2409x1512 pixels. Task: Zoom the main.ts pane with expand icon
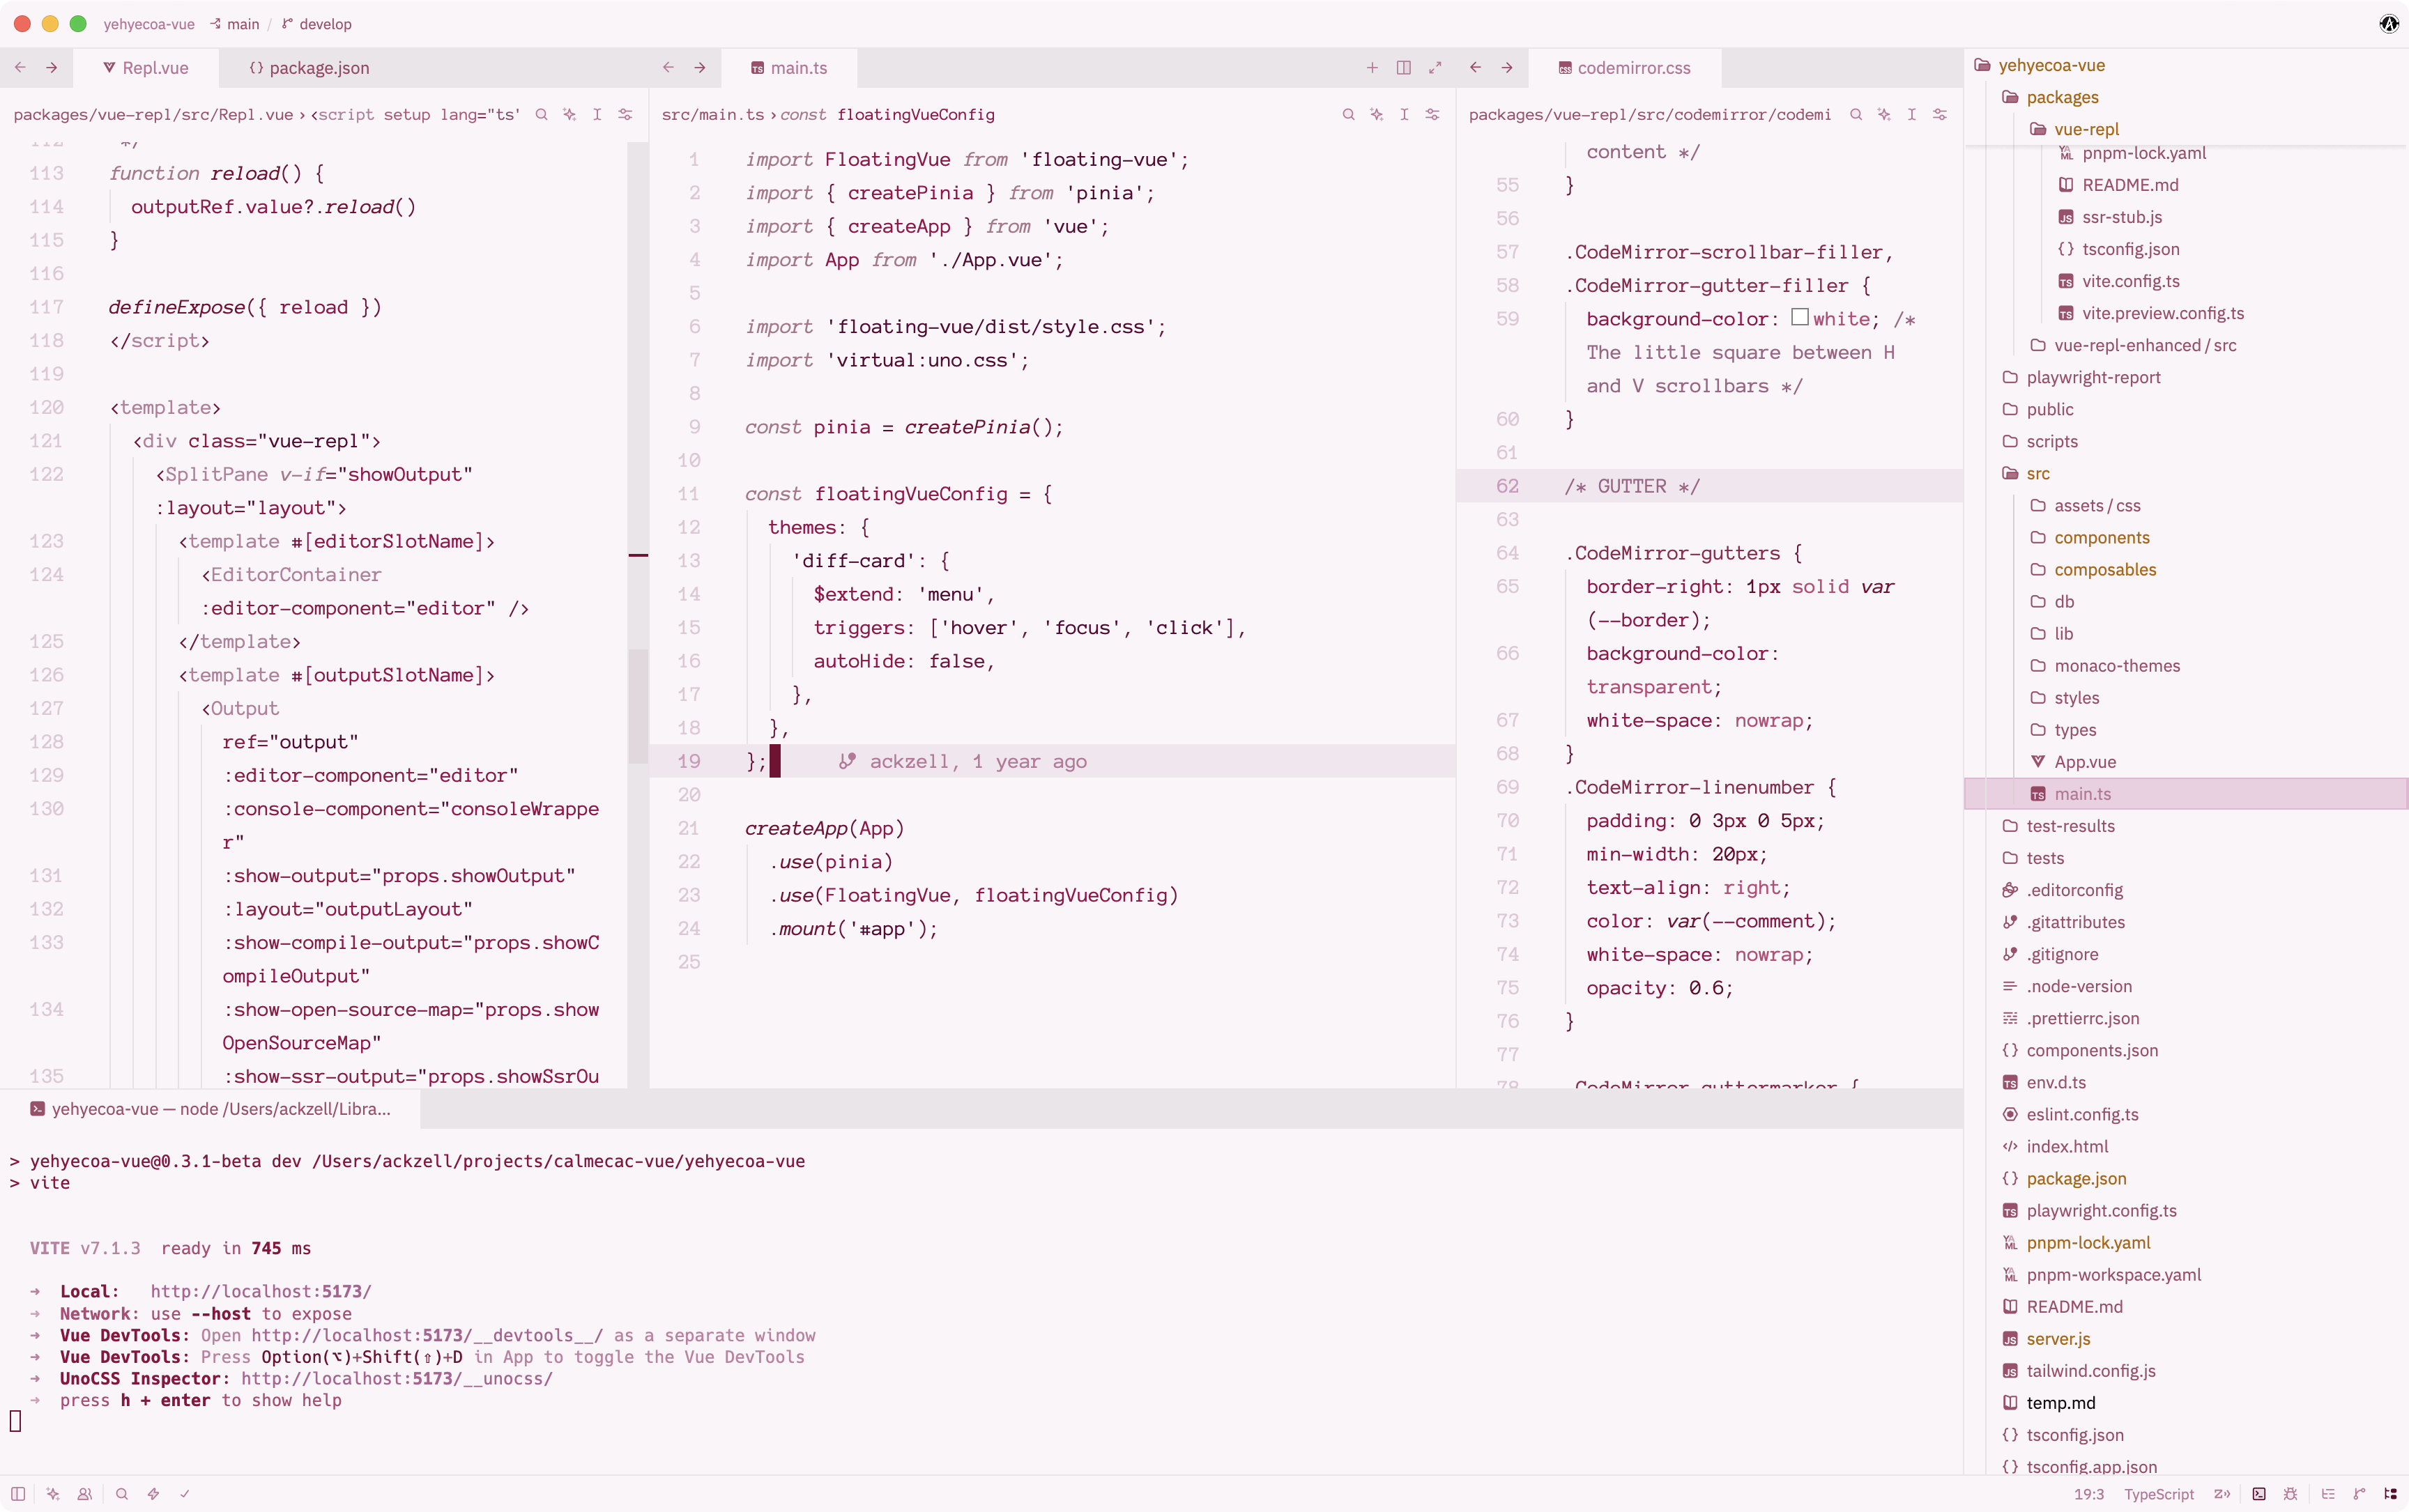coord(1435,67)
